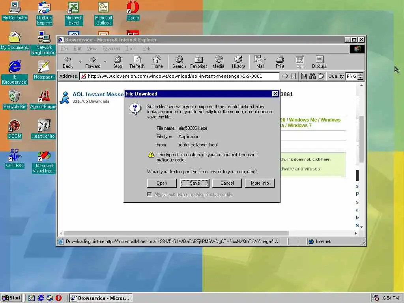Click the Back toolbar button

pyautogui.click(x=68, y=62)
